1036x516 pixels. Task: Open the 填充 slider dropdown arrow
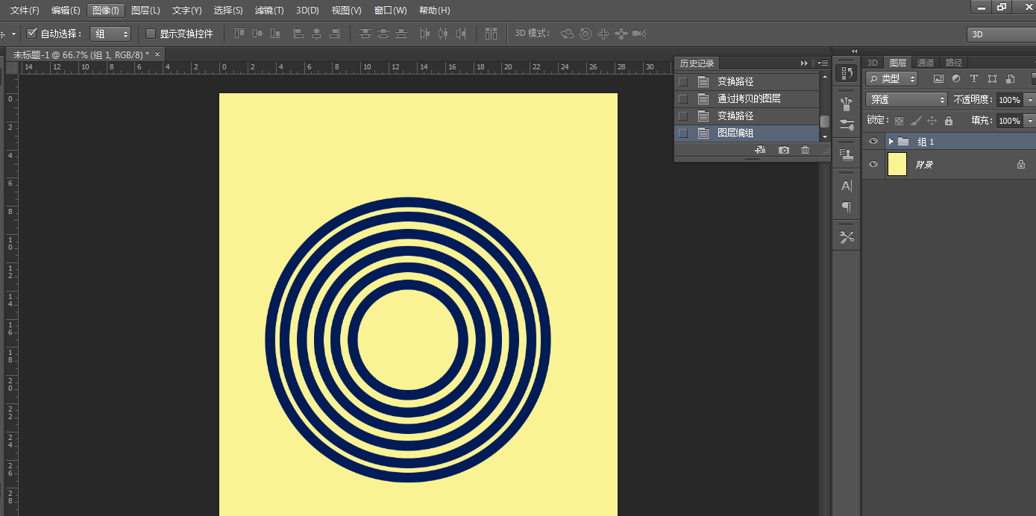click(x=1030, y=120)
